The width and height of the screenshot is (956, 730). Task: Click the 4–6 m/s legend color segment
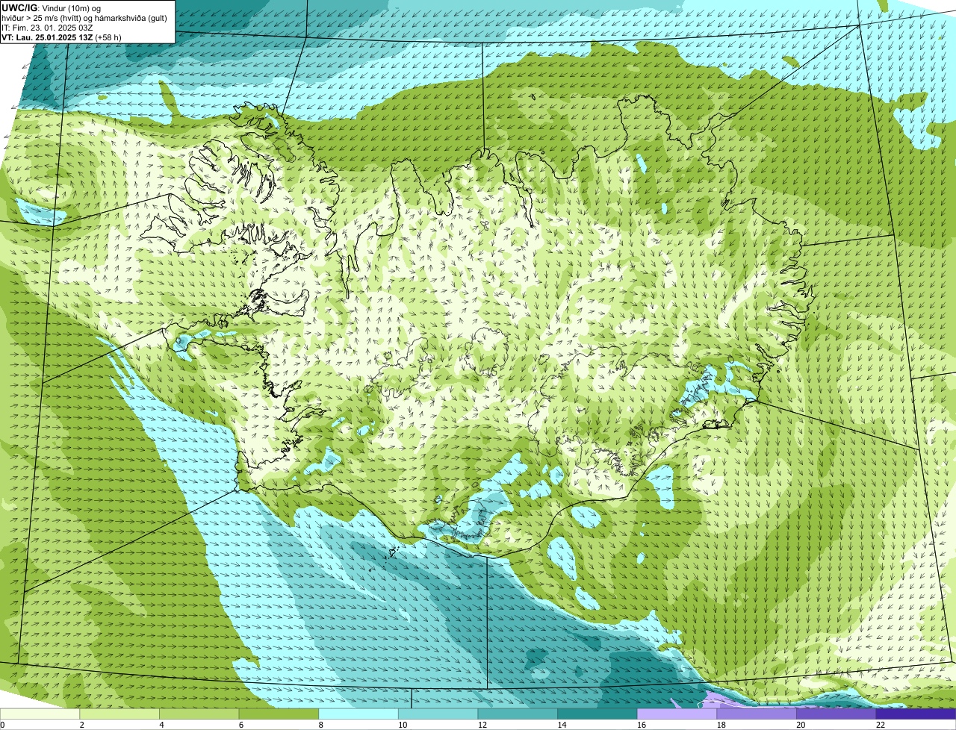coord(199,714)
